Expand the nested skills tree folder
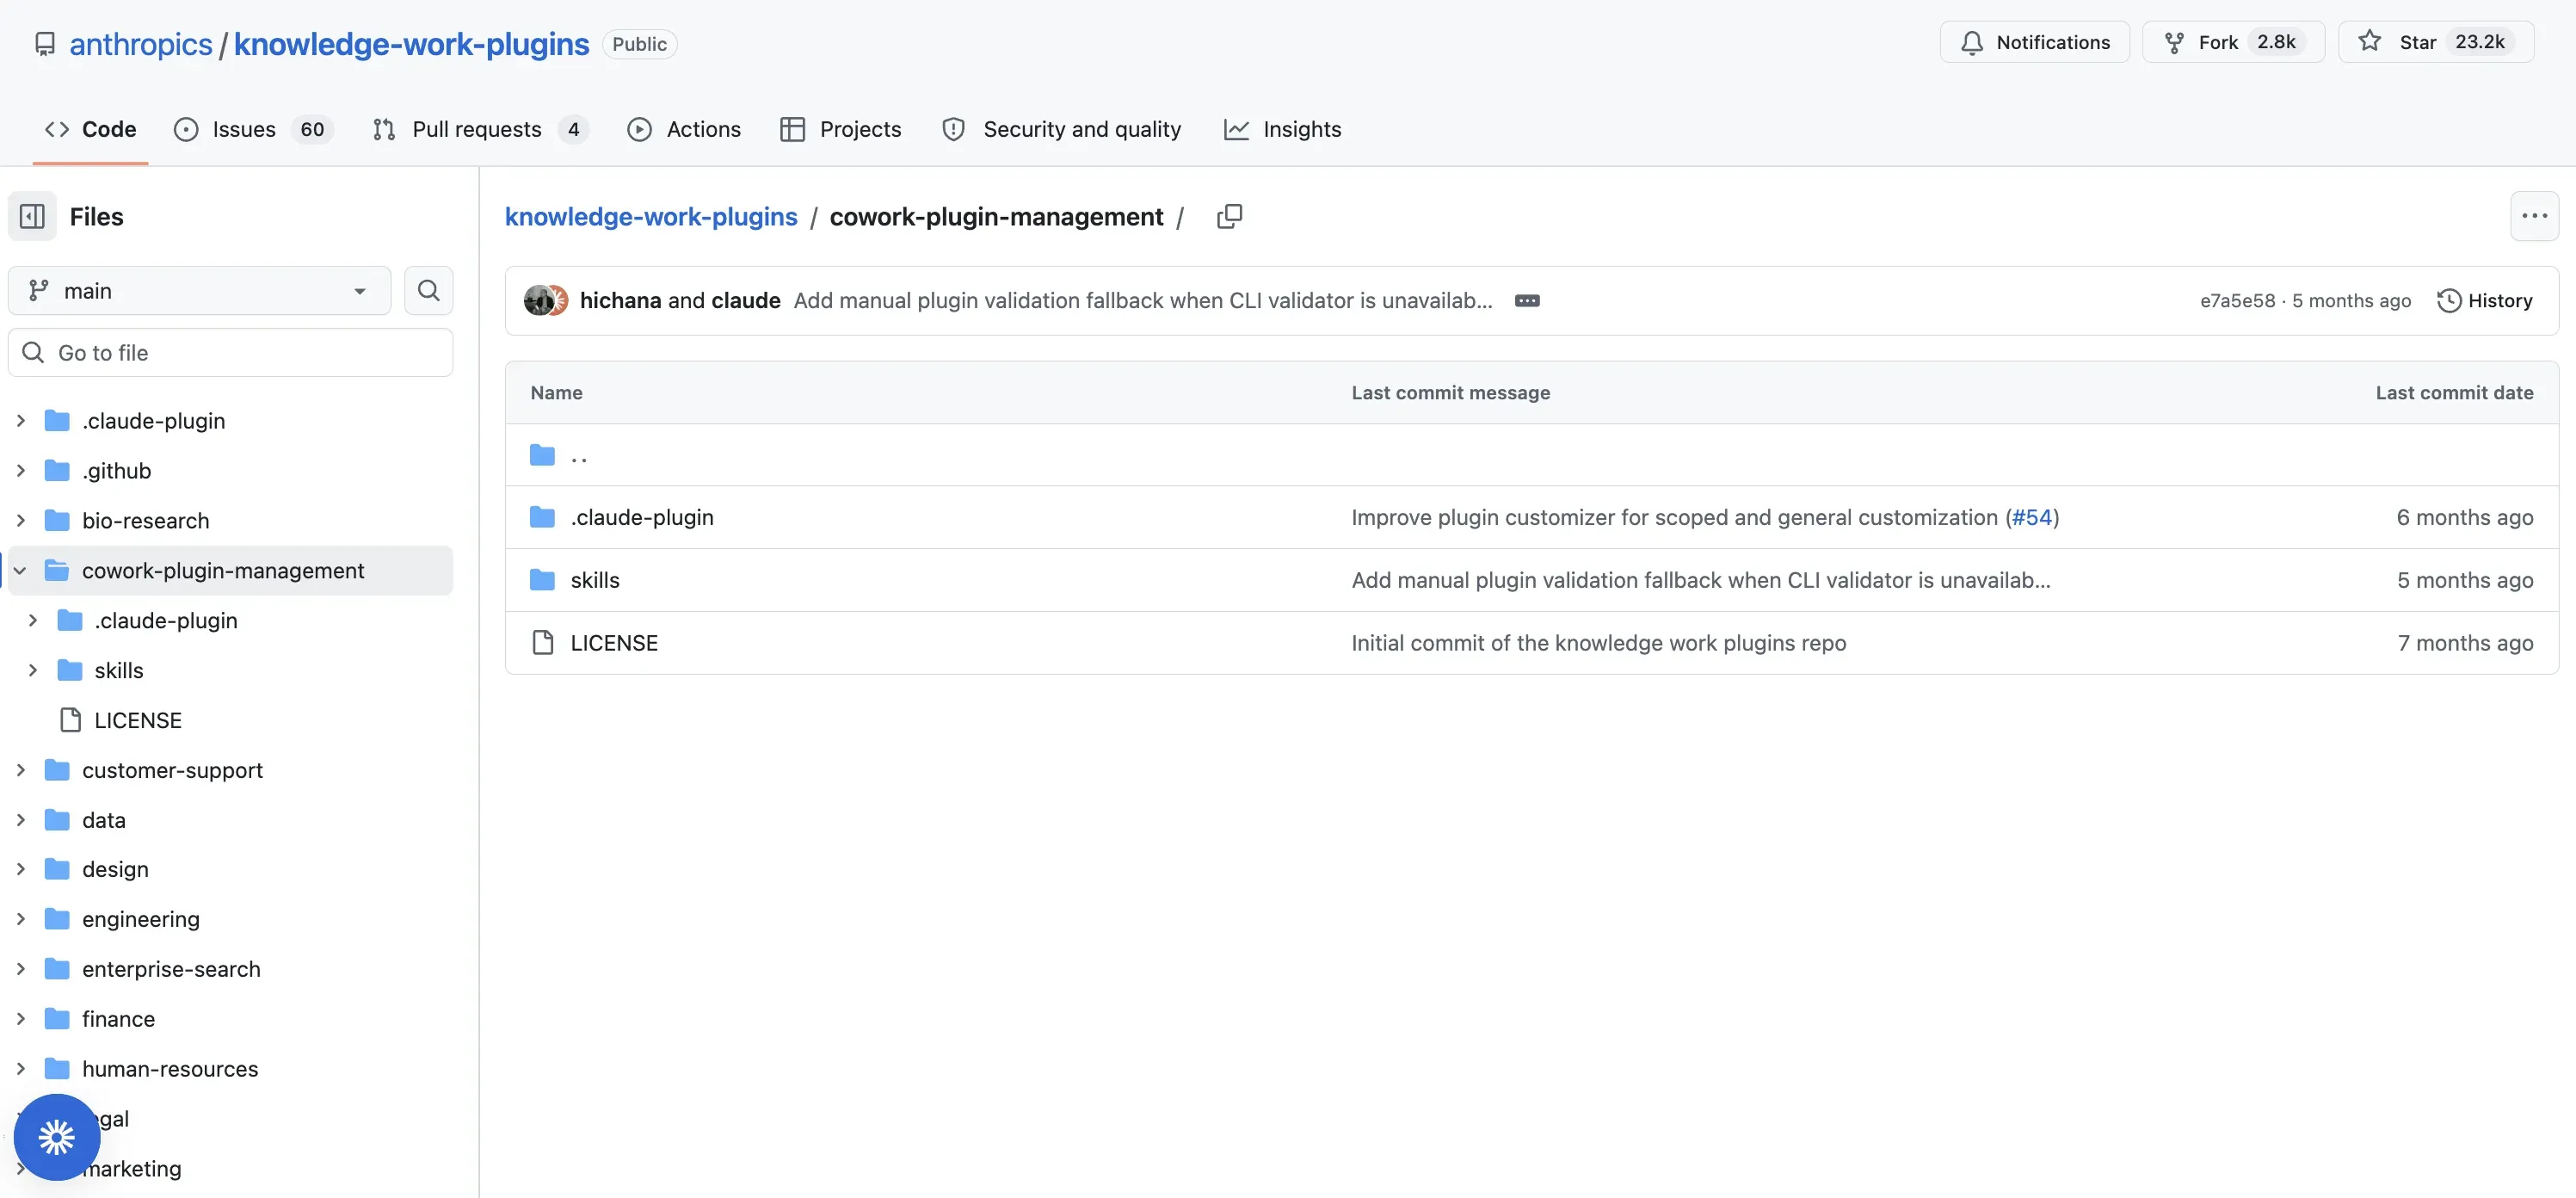The image size is (2576, 1198). click(x=33, y=671)
